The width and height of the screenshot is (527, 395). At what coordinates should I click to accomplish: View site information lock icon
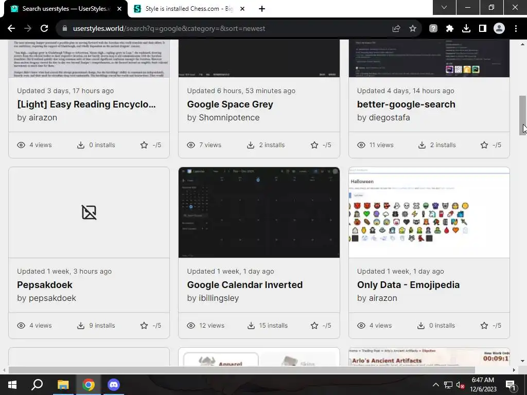coord(65,29)
